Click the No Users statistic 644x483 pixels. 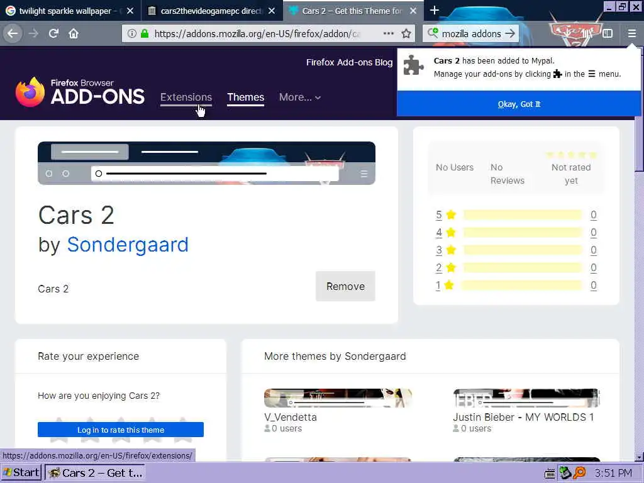coord(455,167)
